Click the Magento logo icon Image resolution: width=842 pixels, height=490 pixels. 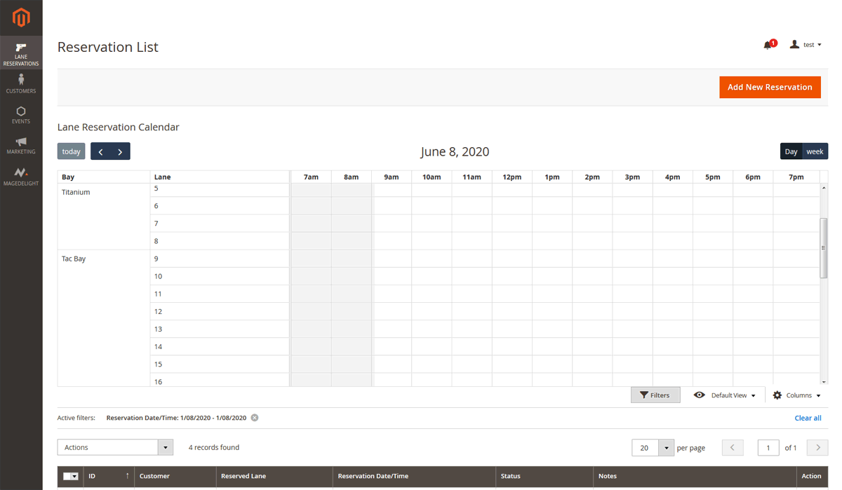point(20,18)
